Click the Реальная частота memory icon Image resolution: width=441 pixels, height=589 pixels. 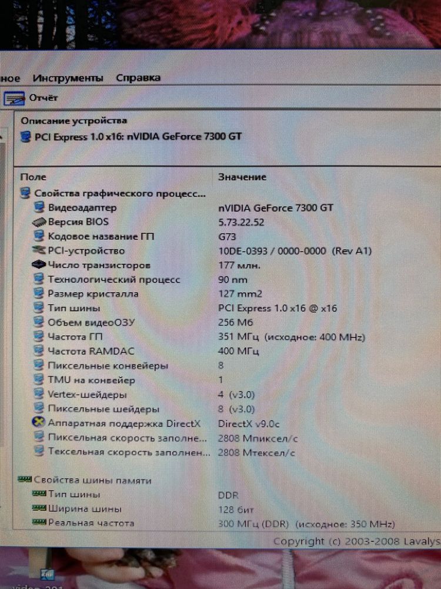pos(39,522)
